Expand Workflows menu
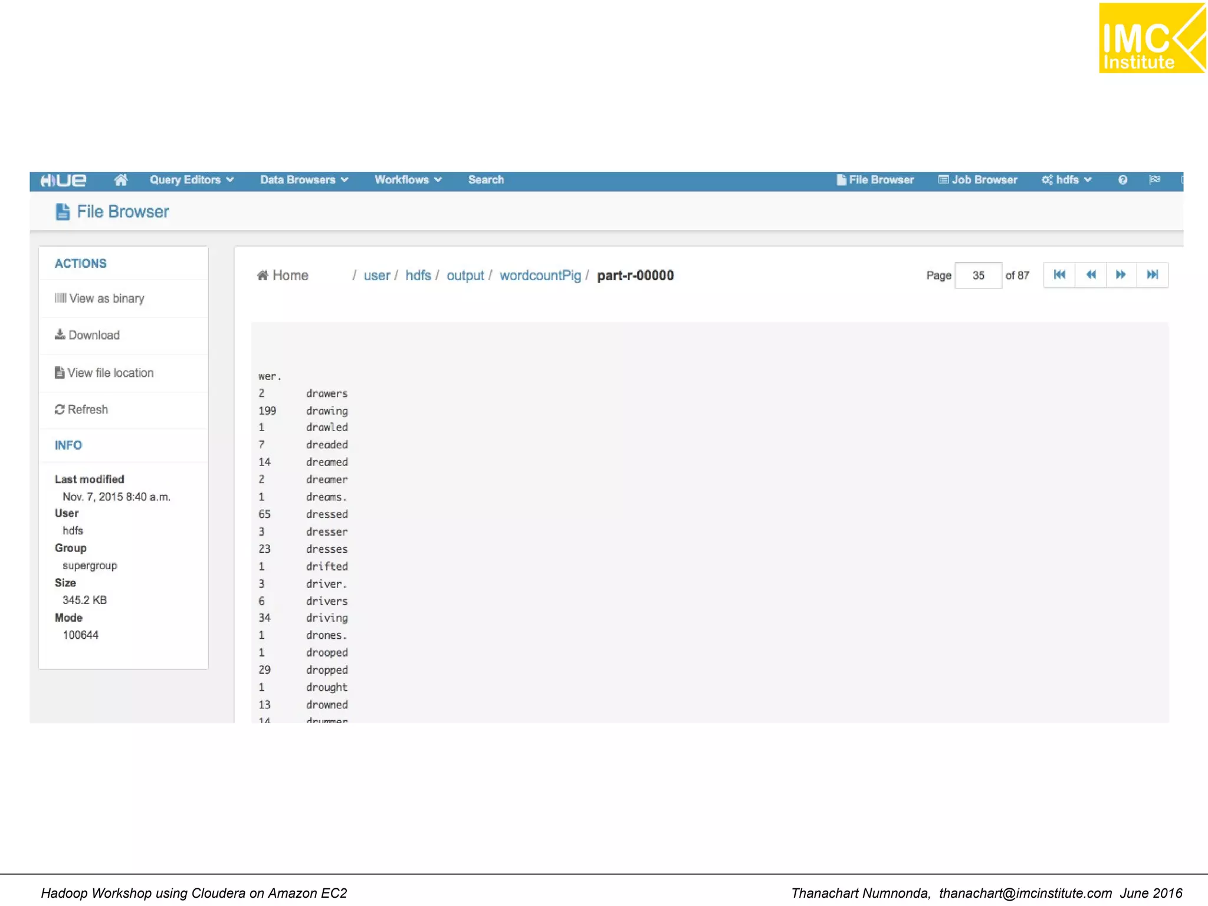 pos(408,180)
